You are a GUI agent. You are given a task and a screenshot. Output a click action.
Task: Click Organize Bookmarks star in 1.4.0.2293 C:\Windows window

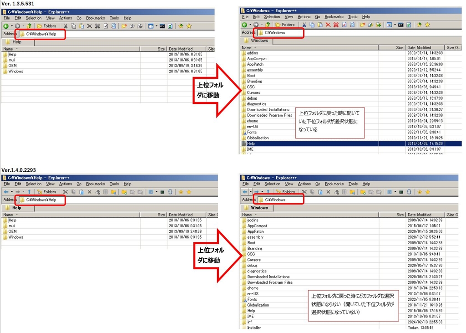[428, 192]
